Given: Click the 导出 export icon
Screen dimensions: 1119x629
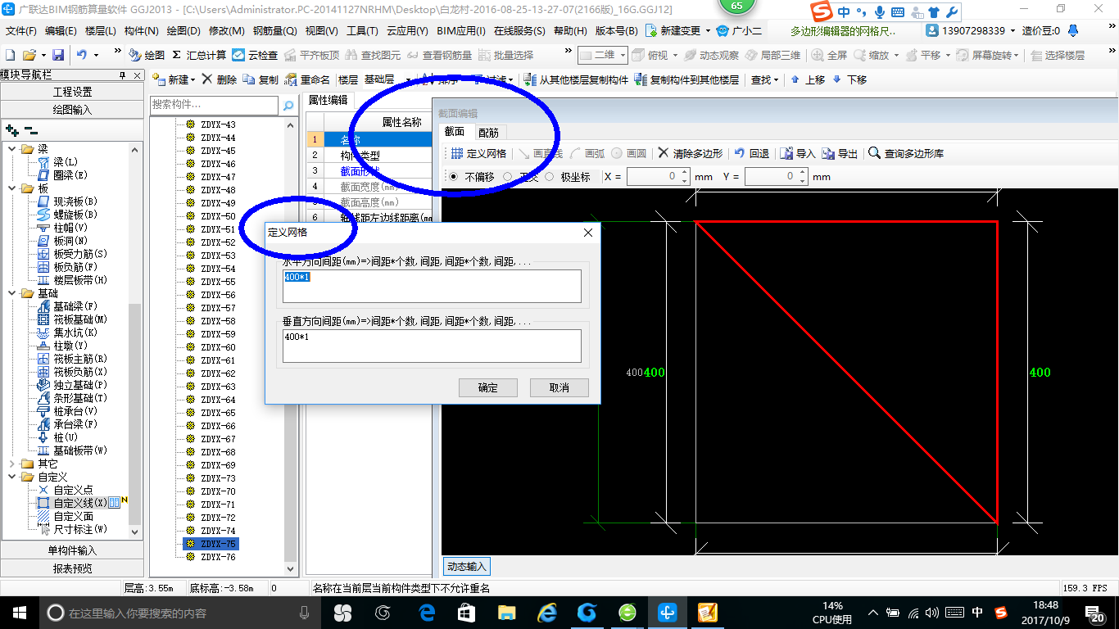Looking at the screenshot, I should [840, 153].
